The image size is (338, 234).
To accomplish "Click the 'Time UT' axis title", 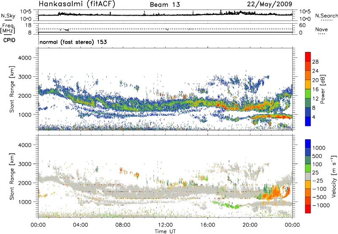I will (x=165, y=231).
